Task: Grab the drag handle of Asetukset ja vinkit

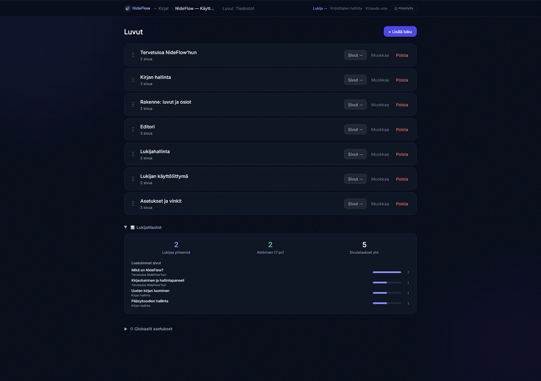Action: click(x=133, y=204)
